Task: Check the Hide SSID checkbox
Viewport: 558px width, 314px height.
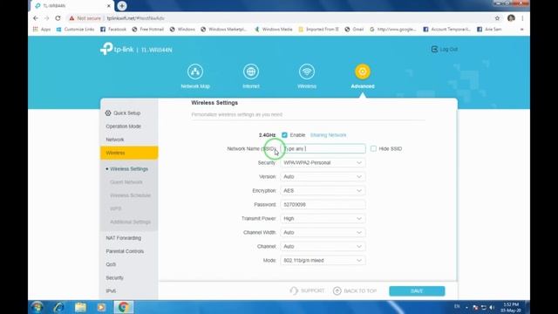Action: coord(373,148)
